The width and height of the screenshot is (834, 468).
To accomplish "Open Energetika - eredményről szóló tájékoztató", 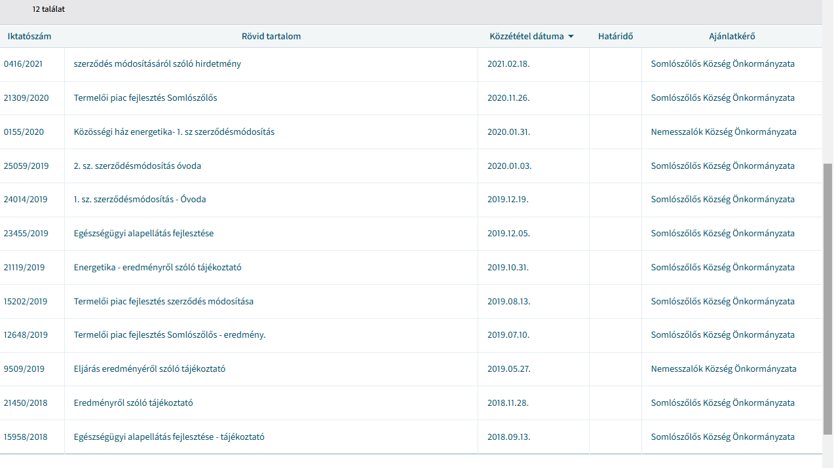I will click(x=162, y=268).
